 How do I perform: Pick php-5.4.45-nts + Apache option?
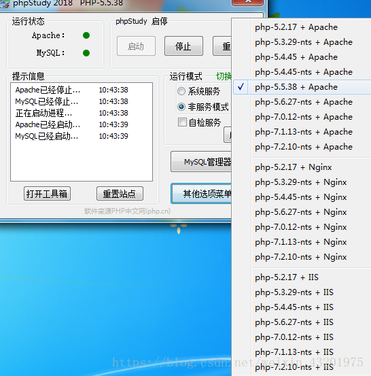[302, 72]
